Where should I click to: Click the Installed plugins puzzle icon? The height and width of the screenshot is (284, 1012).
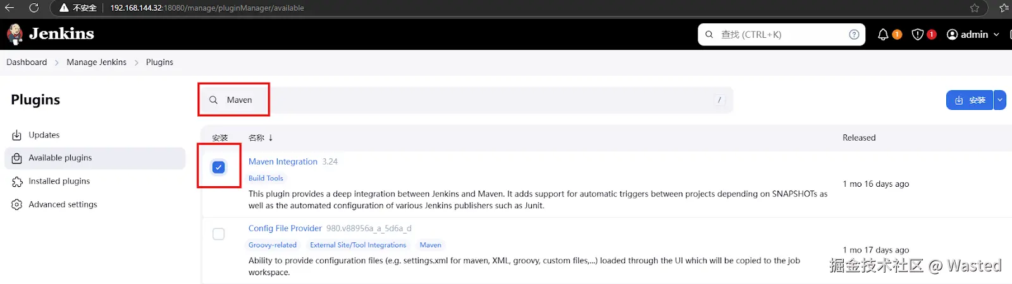(x=17, y=181)
